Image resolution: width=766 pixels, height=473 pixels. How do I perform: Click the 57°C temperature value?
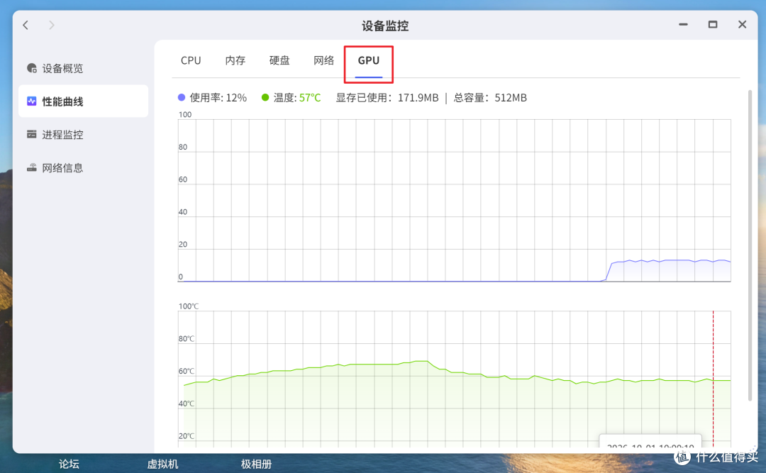click(x=310, y=98)
